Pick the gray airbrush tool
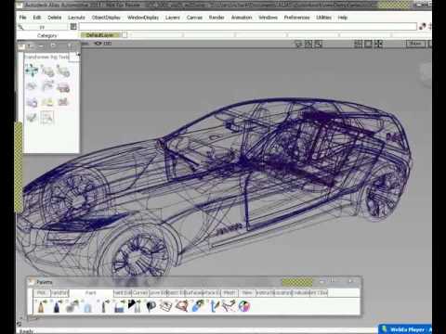The image size is (446, 334). pyautogui.click(x=72, y=306)
